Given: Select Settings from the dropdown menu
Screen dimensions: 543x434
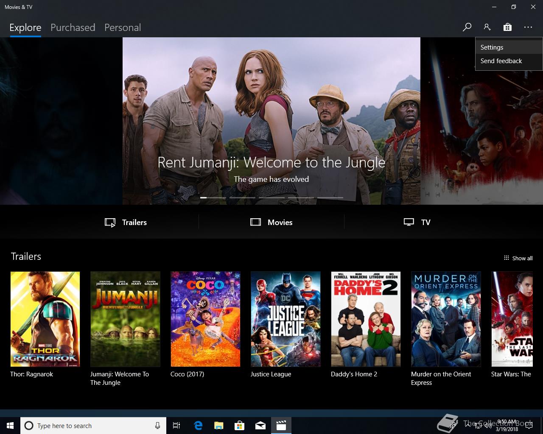Looking at the screenshot, I should [509, 47].
